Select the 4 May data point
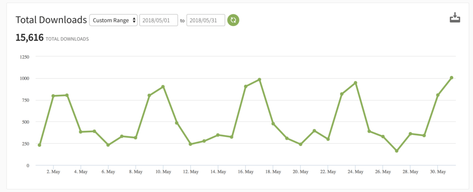The height and width of the screenshot is (192, 473). [x=80, y=132]
